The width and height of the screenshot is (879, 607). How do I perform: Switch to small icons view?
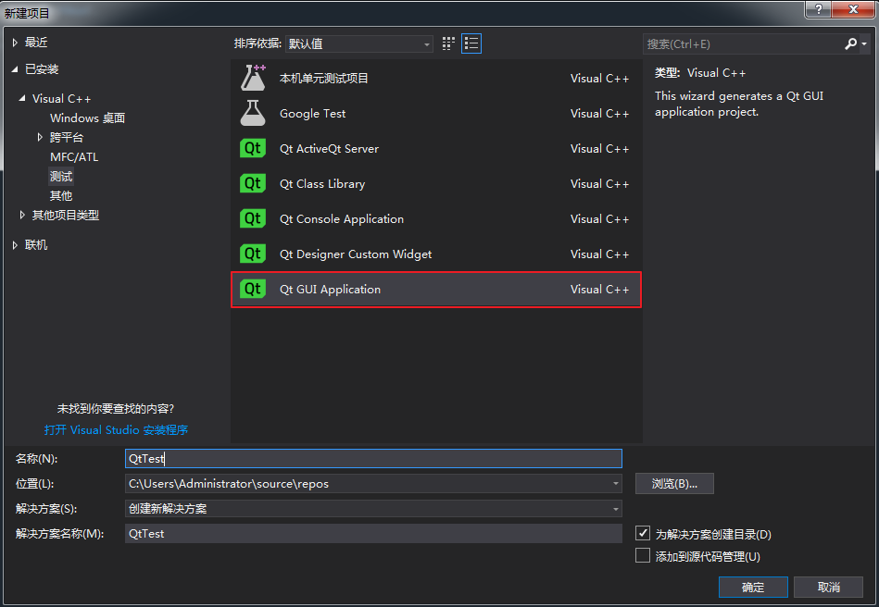coord(447,43)
